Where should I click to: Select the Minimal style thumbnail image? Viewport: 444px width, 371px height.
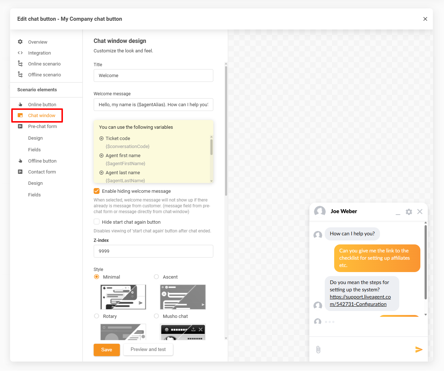(x=123, y=297)
